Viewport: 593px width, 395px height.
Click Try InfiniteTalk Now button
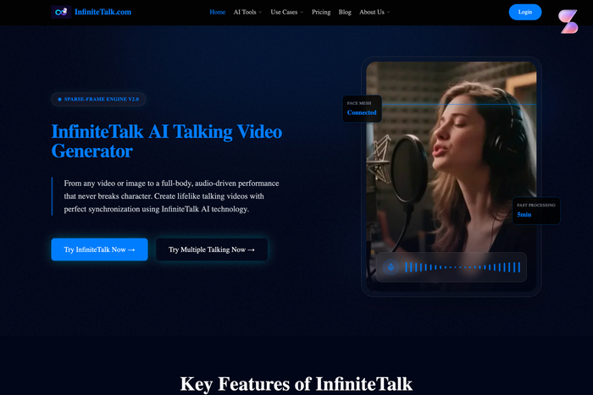pos(99,250)
